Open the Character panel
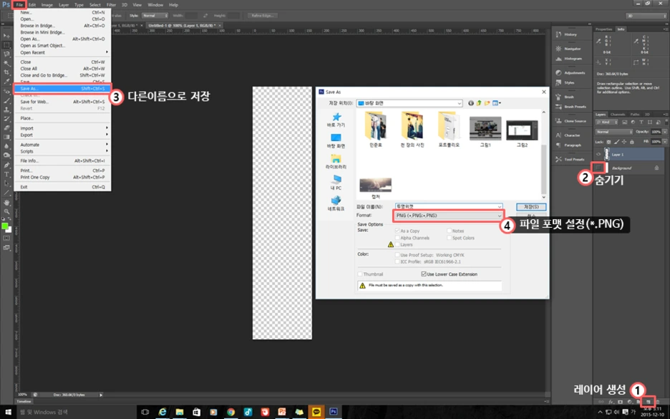This screenshot has height=419, width=670. coord(572,135)
